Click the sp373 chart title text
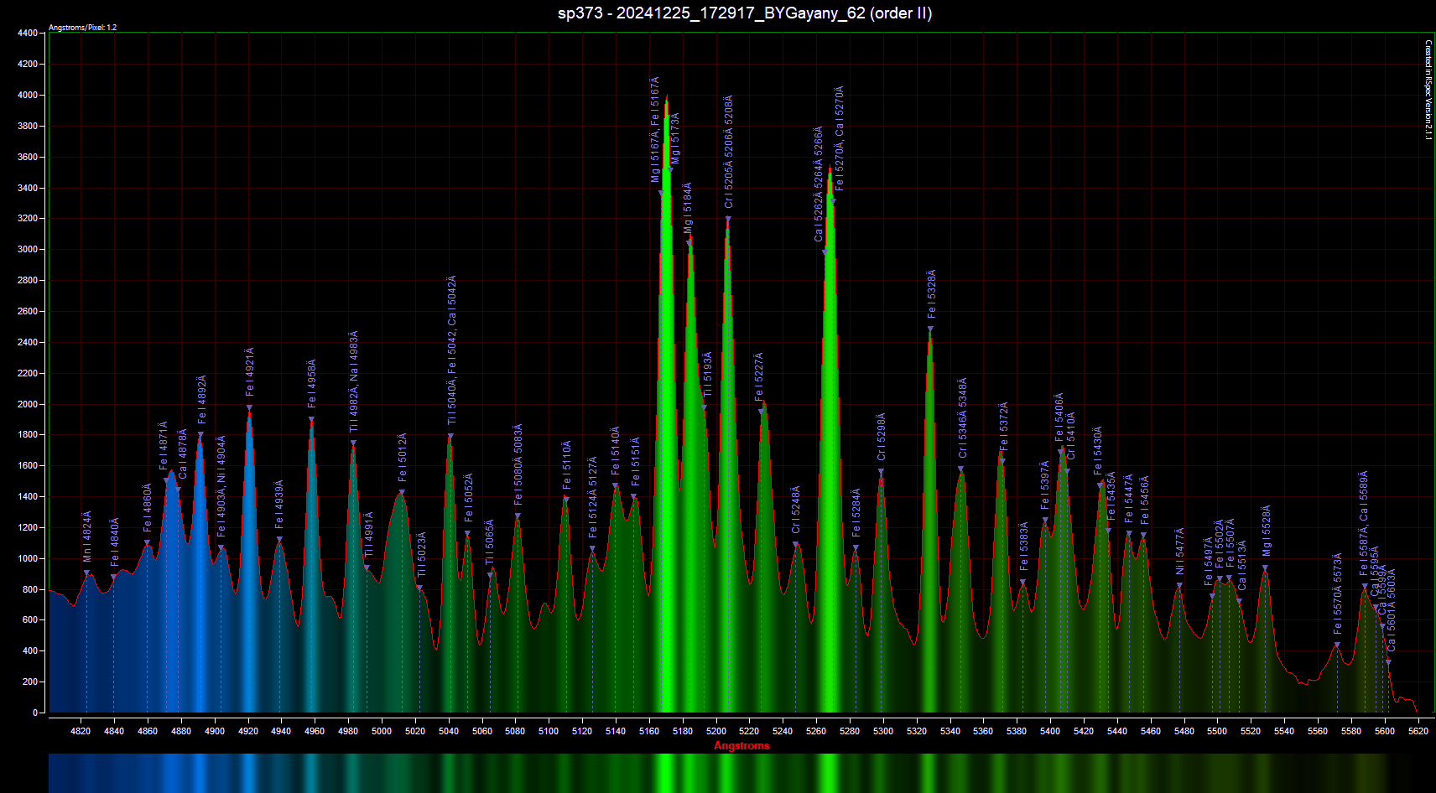Screen dimensions: 1436x793 point(745,13)
